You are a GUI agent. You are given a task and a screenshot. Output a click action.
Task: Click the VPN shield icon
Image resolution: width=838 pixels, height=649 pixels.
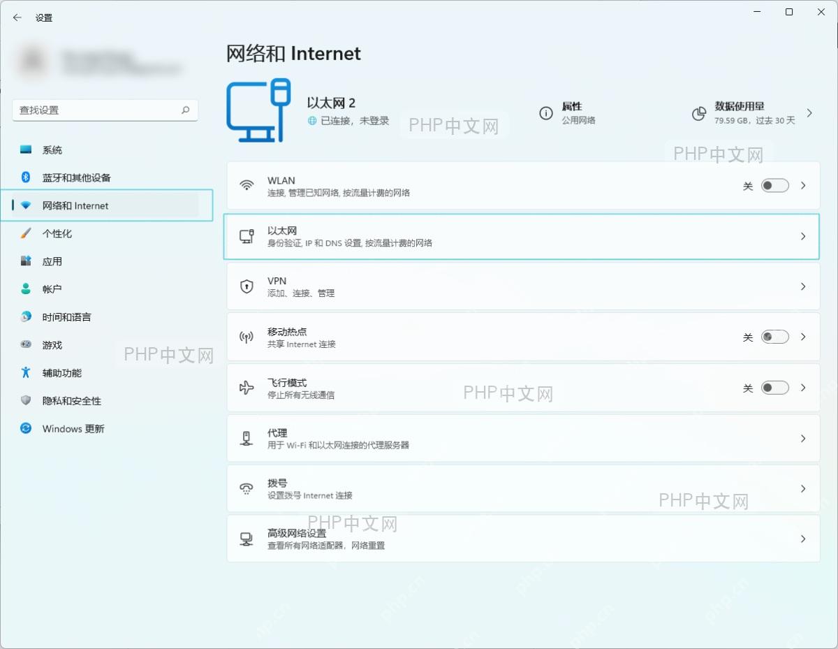pyautogui.click(x=247, y=286)
